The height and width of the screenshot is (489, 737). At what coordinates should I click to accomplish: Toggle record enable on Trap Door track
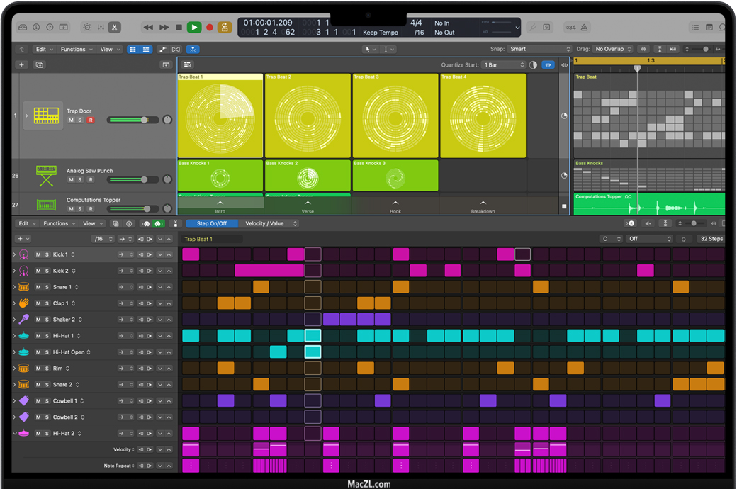point(90,120)
